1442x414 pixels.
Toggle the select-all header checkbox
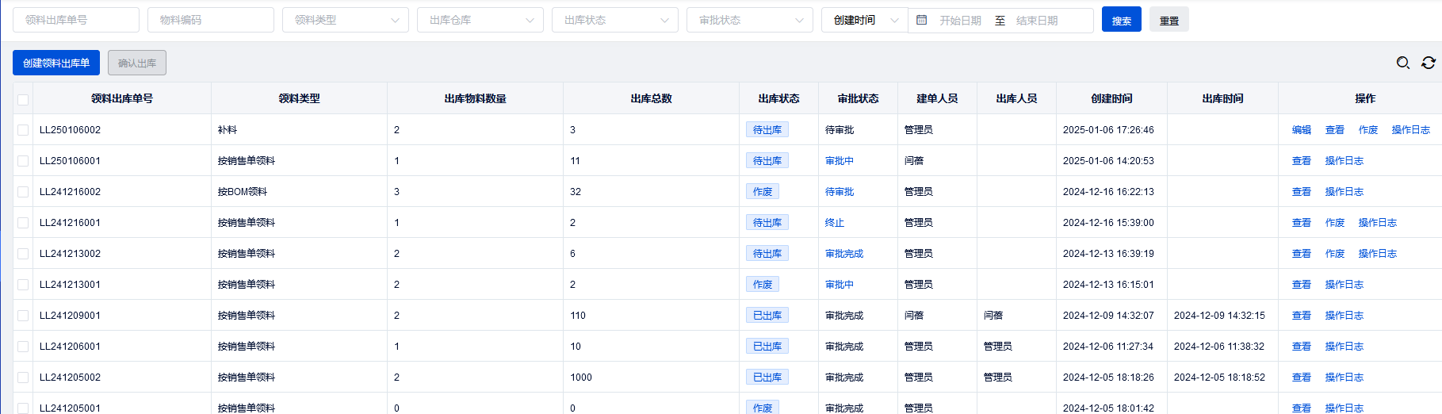click(x=23, y=99)
